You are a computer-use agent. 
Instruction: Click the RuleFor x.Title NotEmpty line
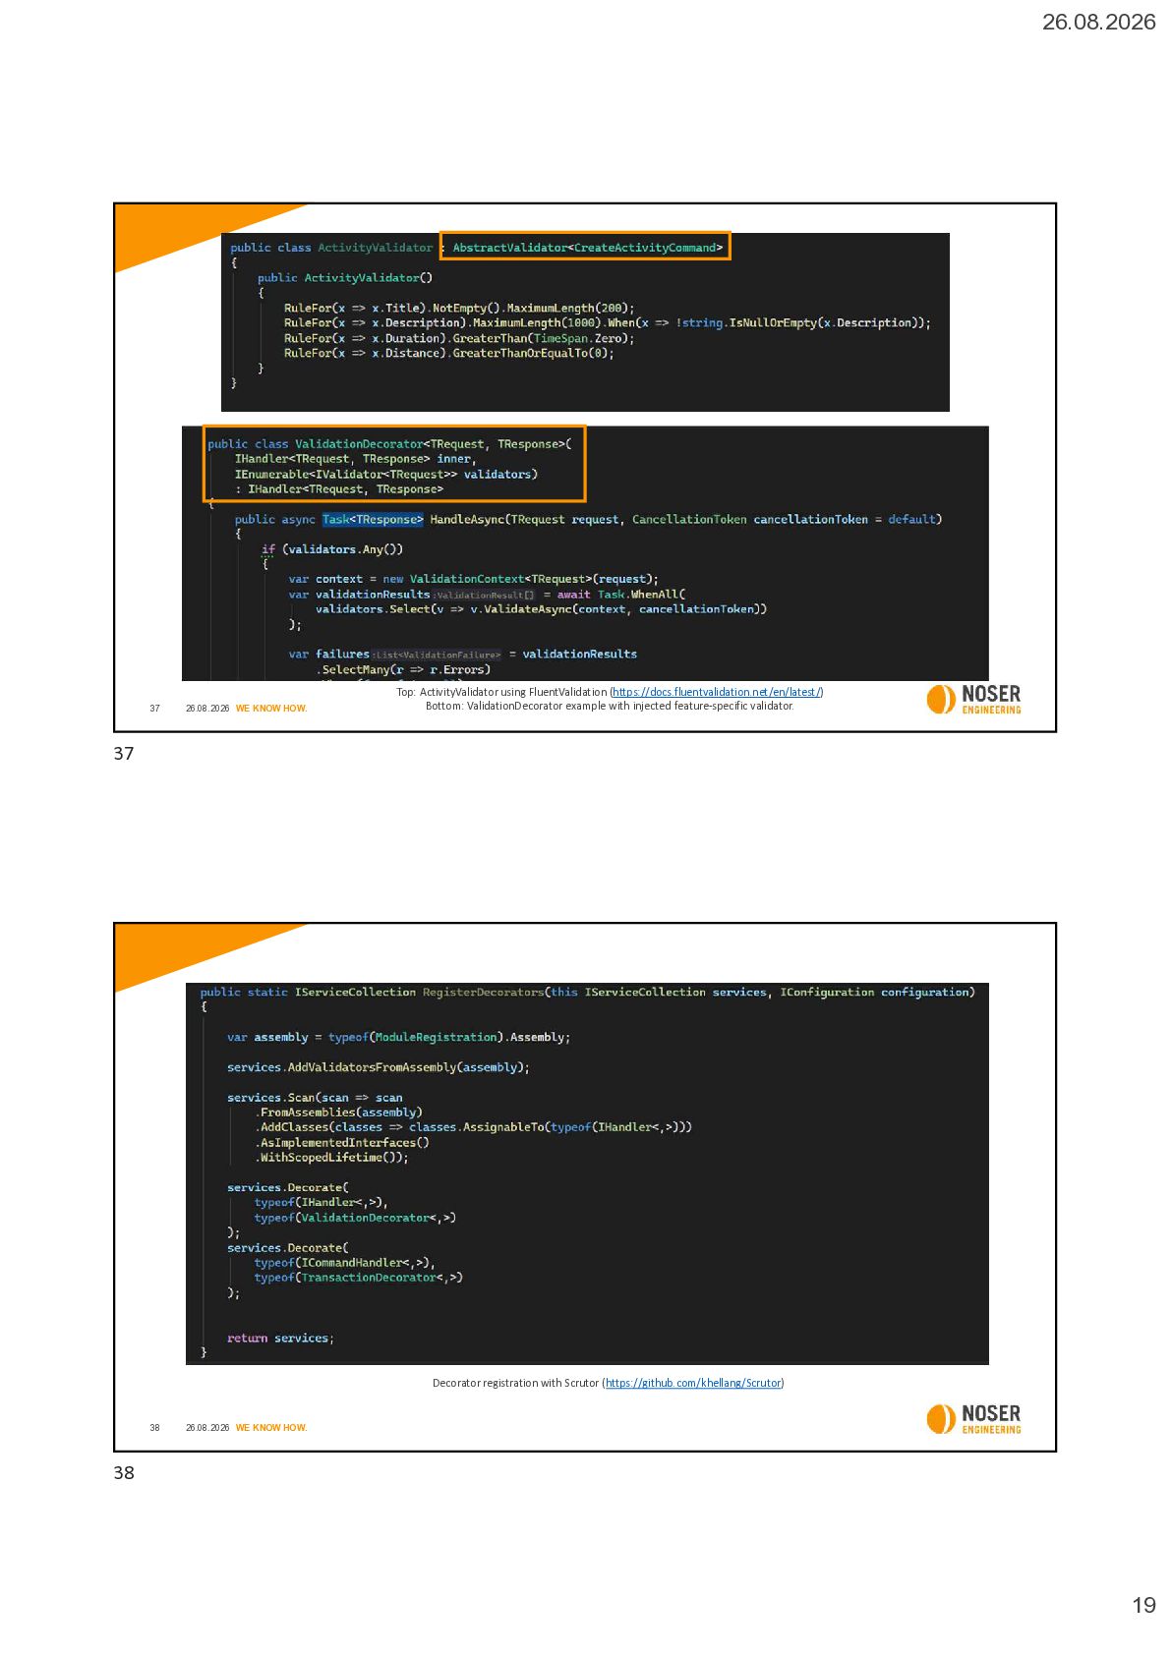coord(459,308)
